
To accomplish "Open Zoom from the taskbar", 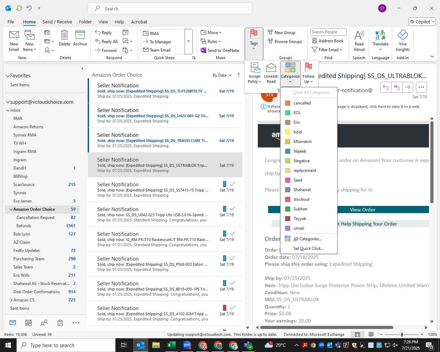I will point(187,345).
